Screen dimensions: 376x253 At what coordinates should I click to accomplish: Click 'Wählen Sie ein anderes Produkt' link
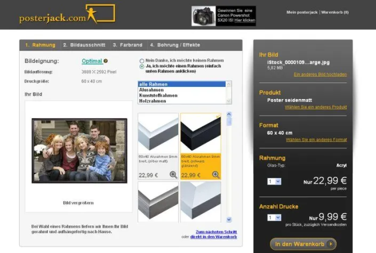click(x=316, y=107)
